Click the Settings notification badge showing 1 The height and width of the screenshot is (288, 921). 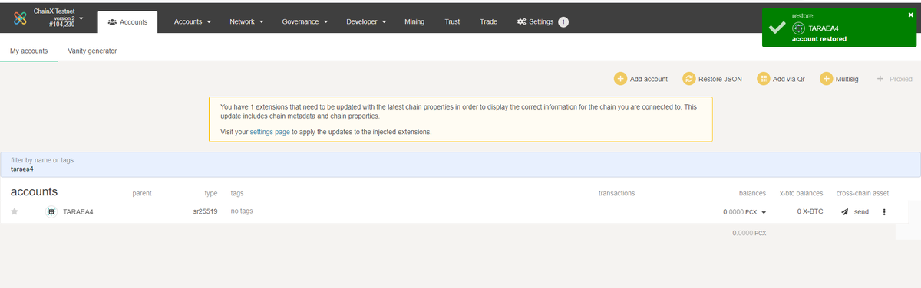coord(563,21)
